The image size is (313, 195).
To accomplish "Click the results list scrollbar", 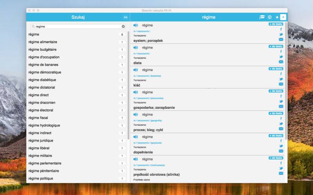I will [x=128, y=85].
